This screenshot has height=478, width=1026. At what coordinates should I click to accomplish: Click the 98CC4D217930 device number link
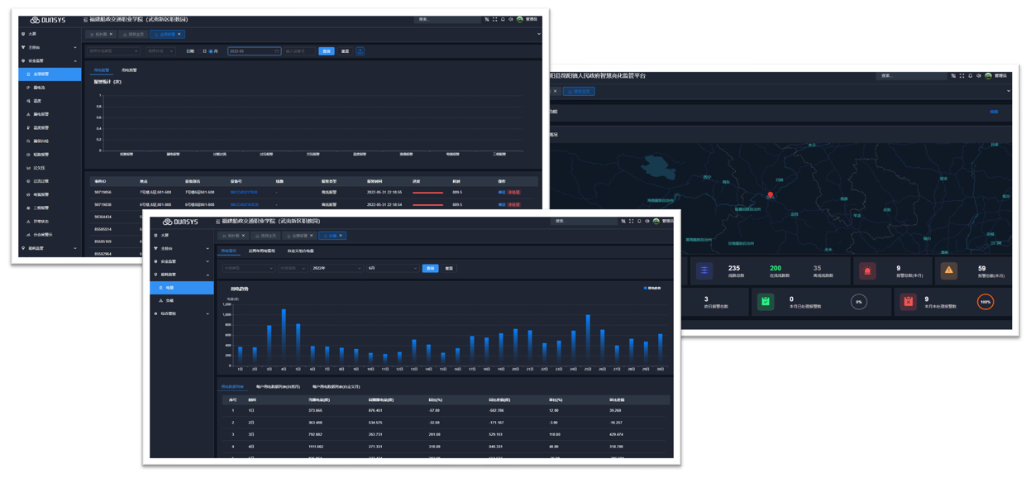pos(244,193)
